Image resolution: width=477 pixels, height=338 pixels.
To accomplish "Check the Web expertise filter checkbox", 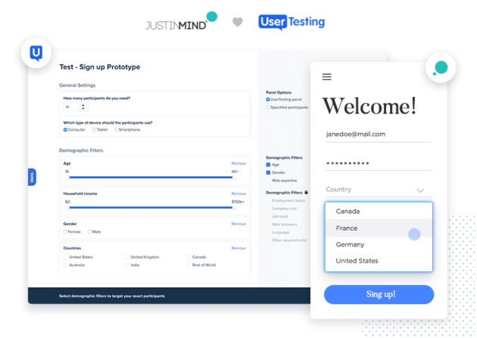I will 268,181.
